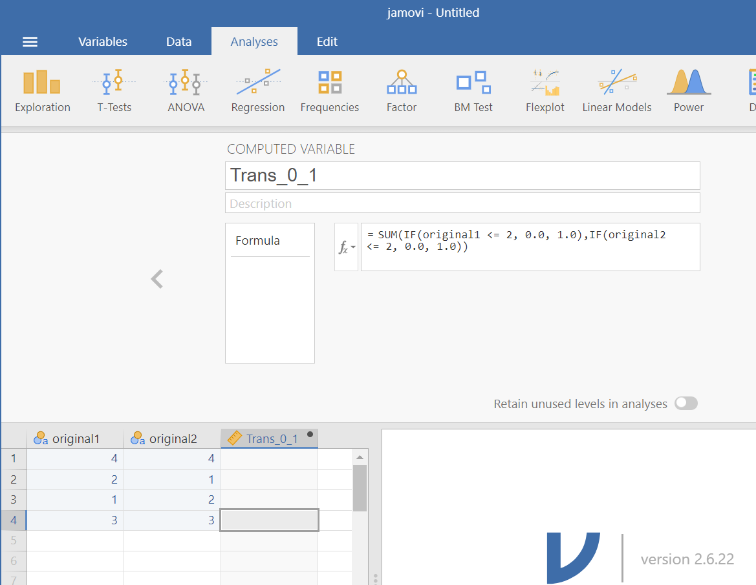Open the BM Test module menu

pos(473,90)
